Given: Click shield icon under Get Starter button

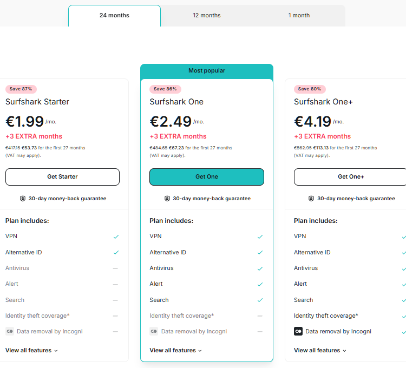Looking at the screenshot, I should click(x=23, y=199).
